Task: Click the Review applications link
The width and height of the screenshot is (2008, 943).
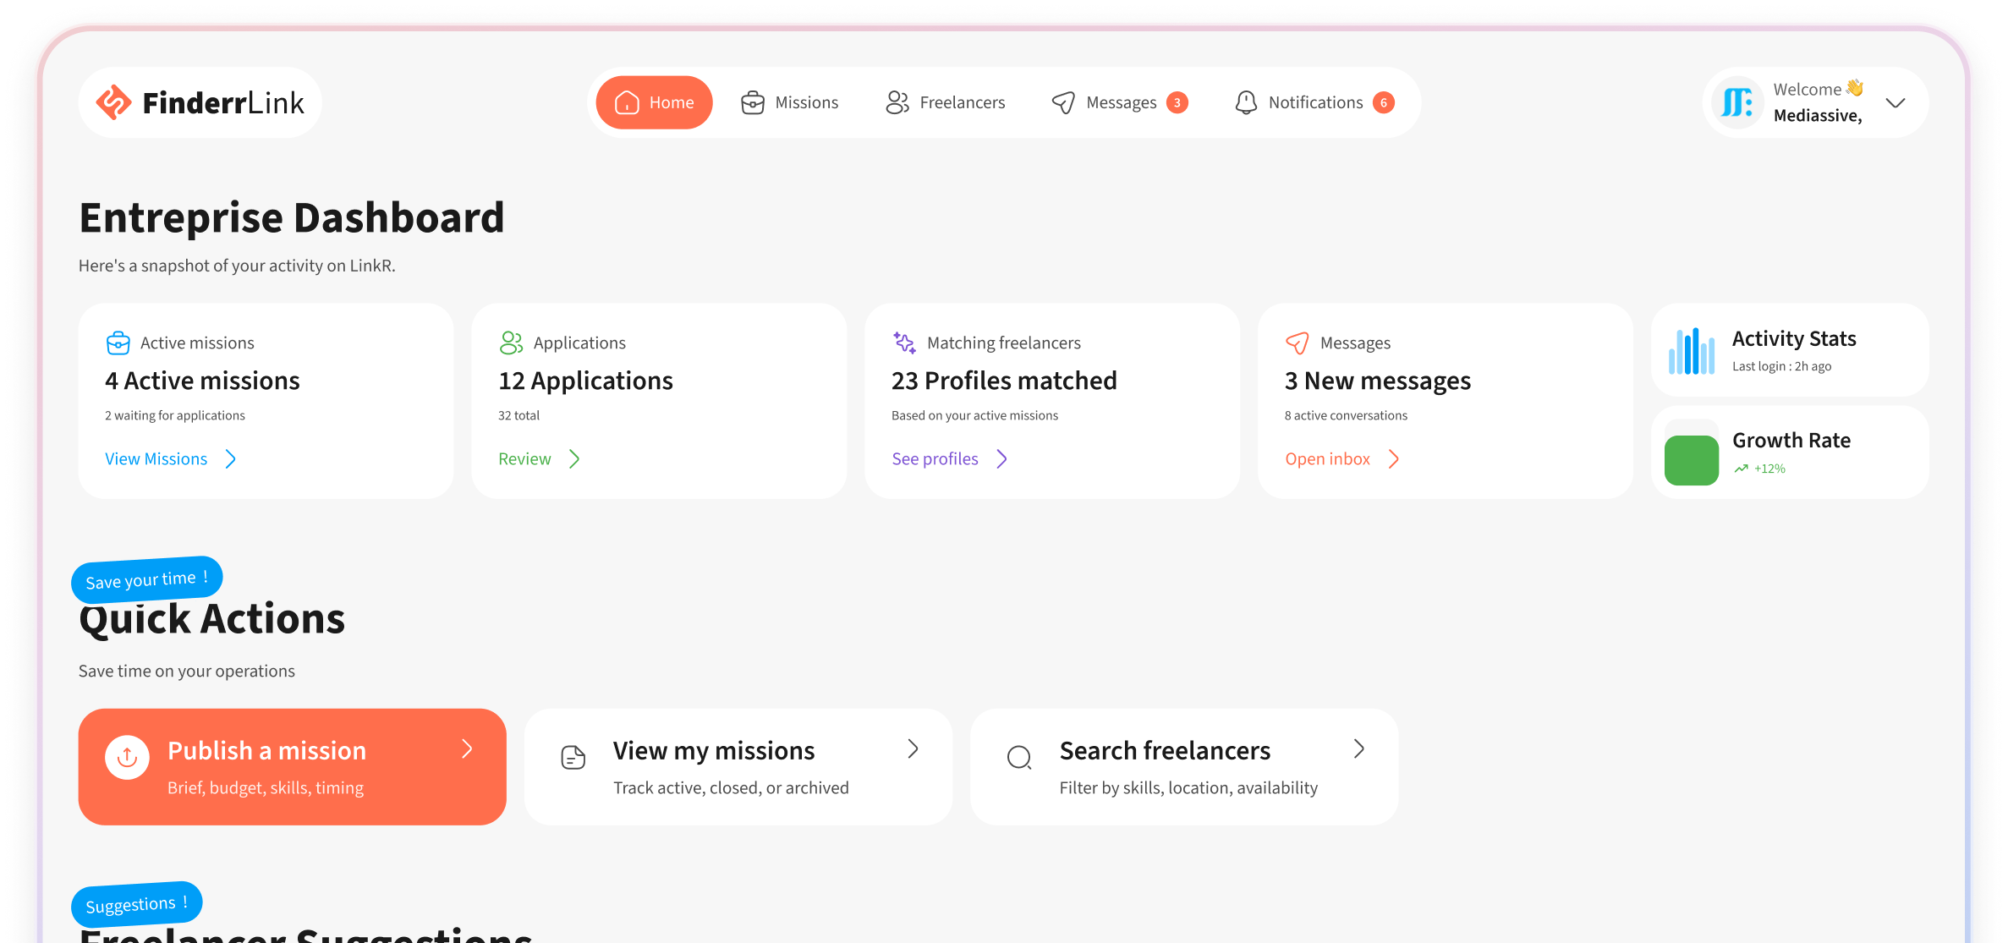Action: [524, 458]
